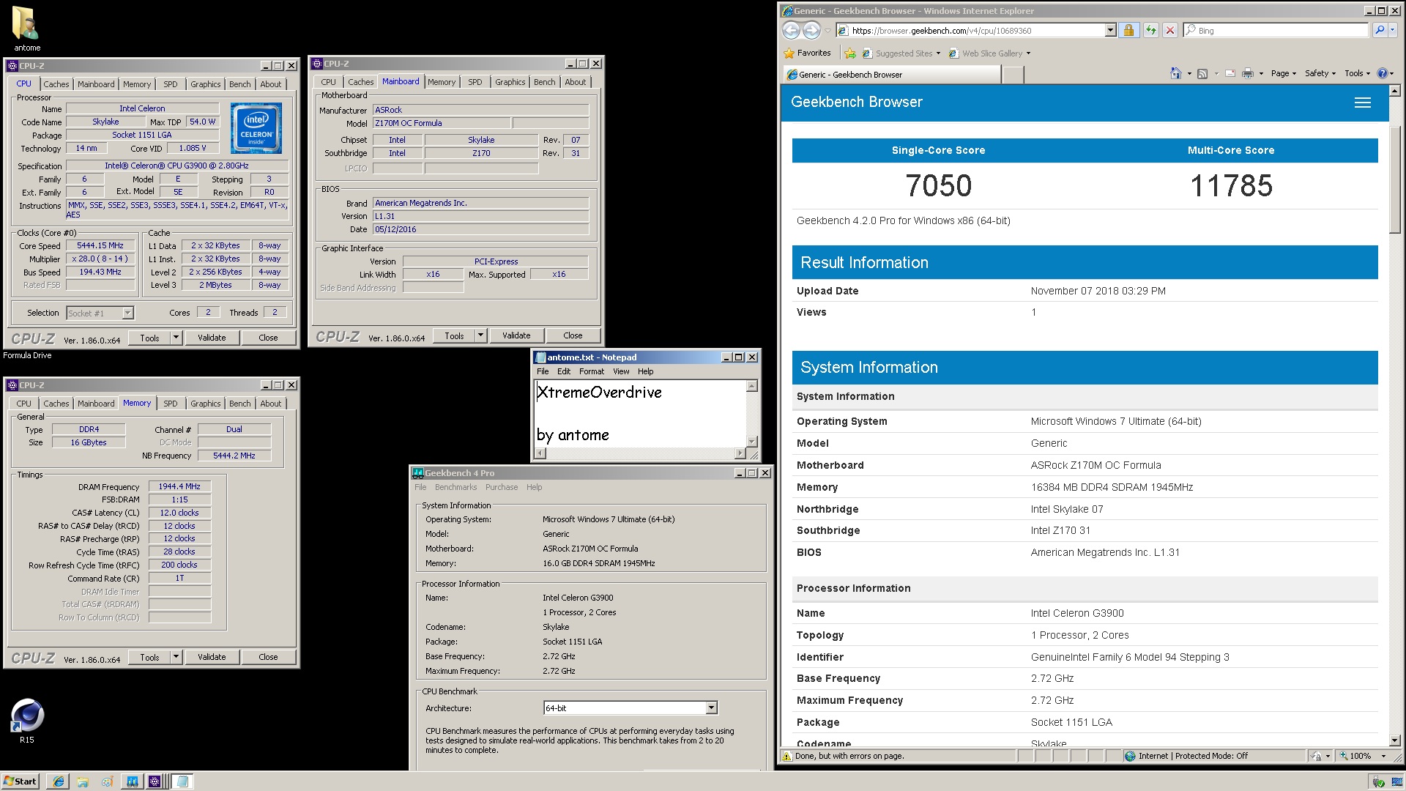Open the Page menu dropdown in IE

pyautogui.click(x=1284, y=73)
